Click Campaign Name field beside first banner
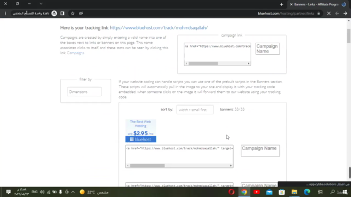351x197 pixels. pyautogui.click(x=260, y=151)
